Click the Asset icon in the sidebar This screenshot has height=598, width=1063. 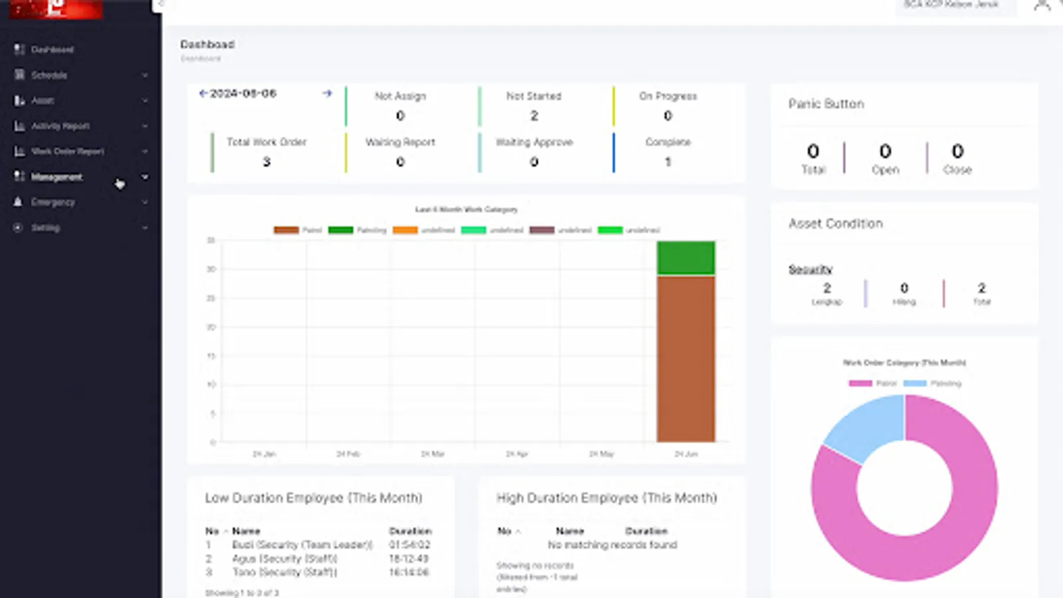(18, 100)
